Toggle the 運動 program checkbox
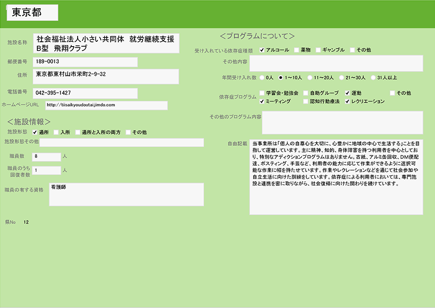Image resolution: width=435 pixels, height=308 pixels. coord(348,93)
